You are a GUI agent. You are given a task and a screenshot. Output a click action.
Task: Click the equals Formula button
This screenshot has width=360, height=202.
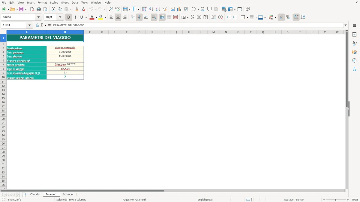click(x=49, y=25)
